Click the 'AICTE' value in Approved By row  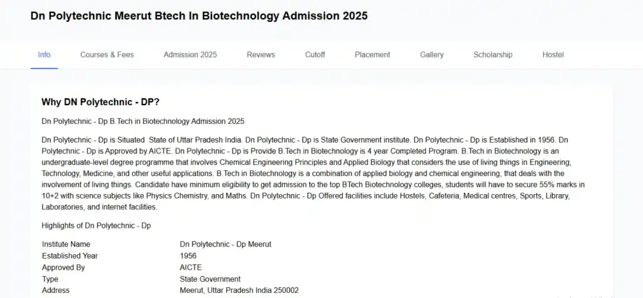191,267
